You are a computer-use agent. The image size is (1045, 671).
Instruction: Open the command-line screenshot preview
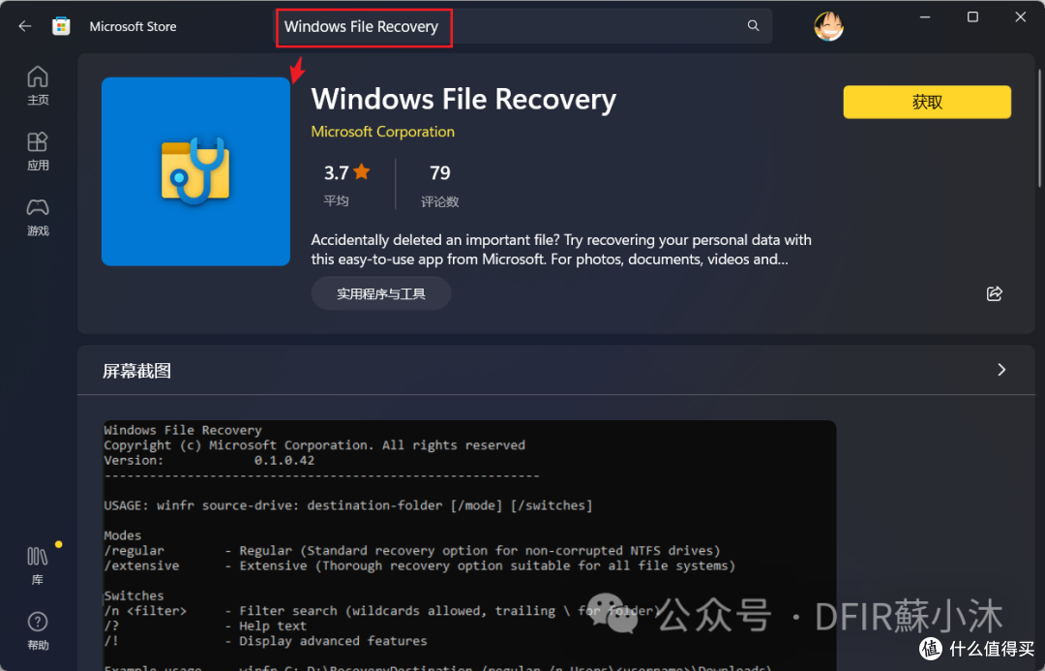[x=469, y=545]
